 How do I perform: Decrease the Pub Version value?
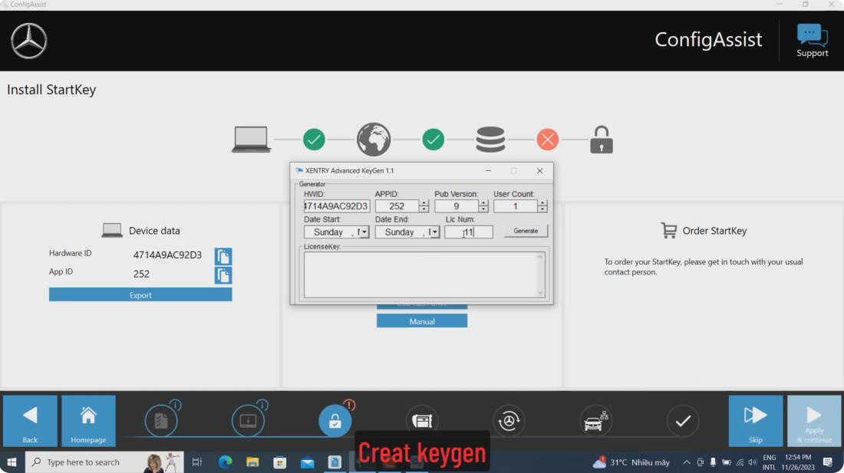tap(483, 209)
